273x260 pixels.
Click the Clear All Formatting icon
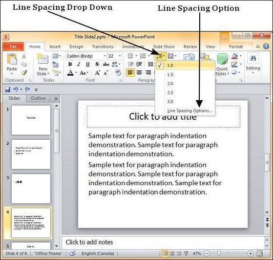point(118,73)
